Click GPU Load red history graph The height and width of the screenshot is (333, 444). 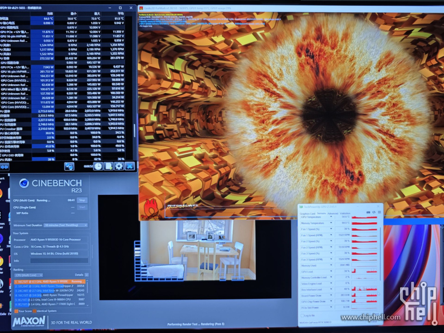coord(364,271)
